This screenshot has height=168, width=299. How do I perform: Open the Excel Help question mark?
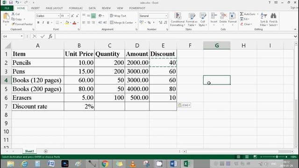[270, 2]
